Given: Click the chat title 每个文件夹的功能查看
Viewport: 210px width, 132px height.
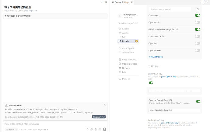Looking at the screenshot, I should tap(18, 7).
